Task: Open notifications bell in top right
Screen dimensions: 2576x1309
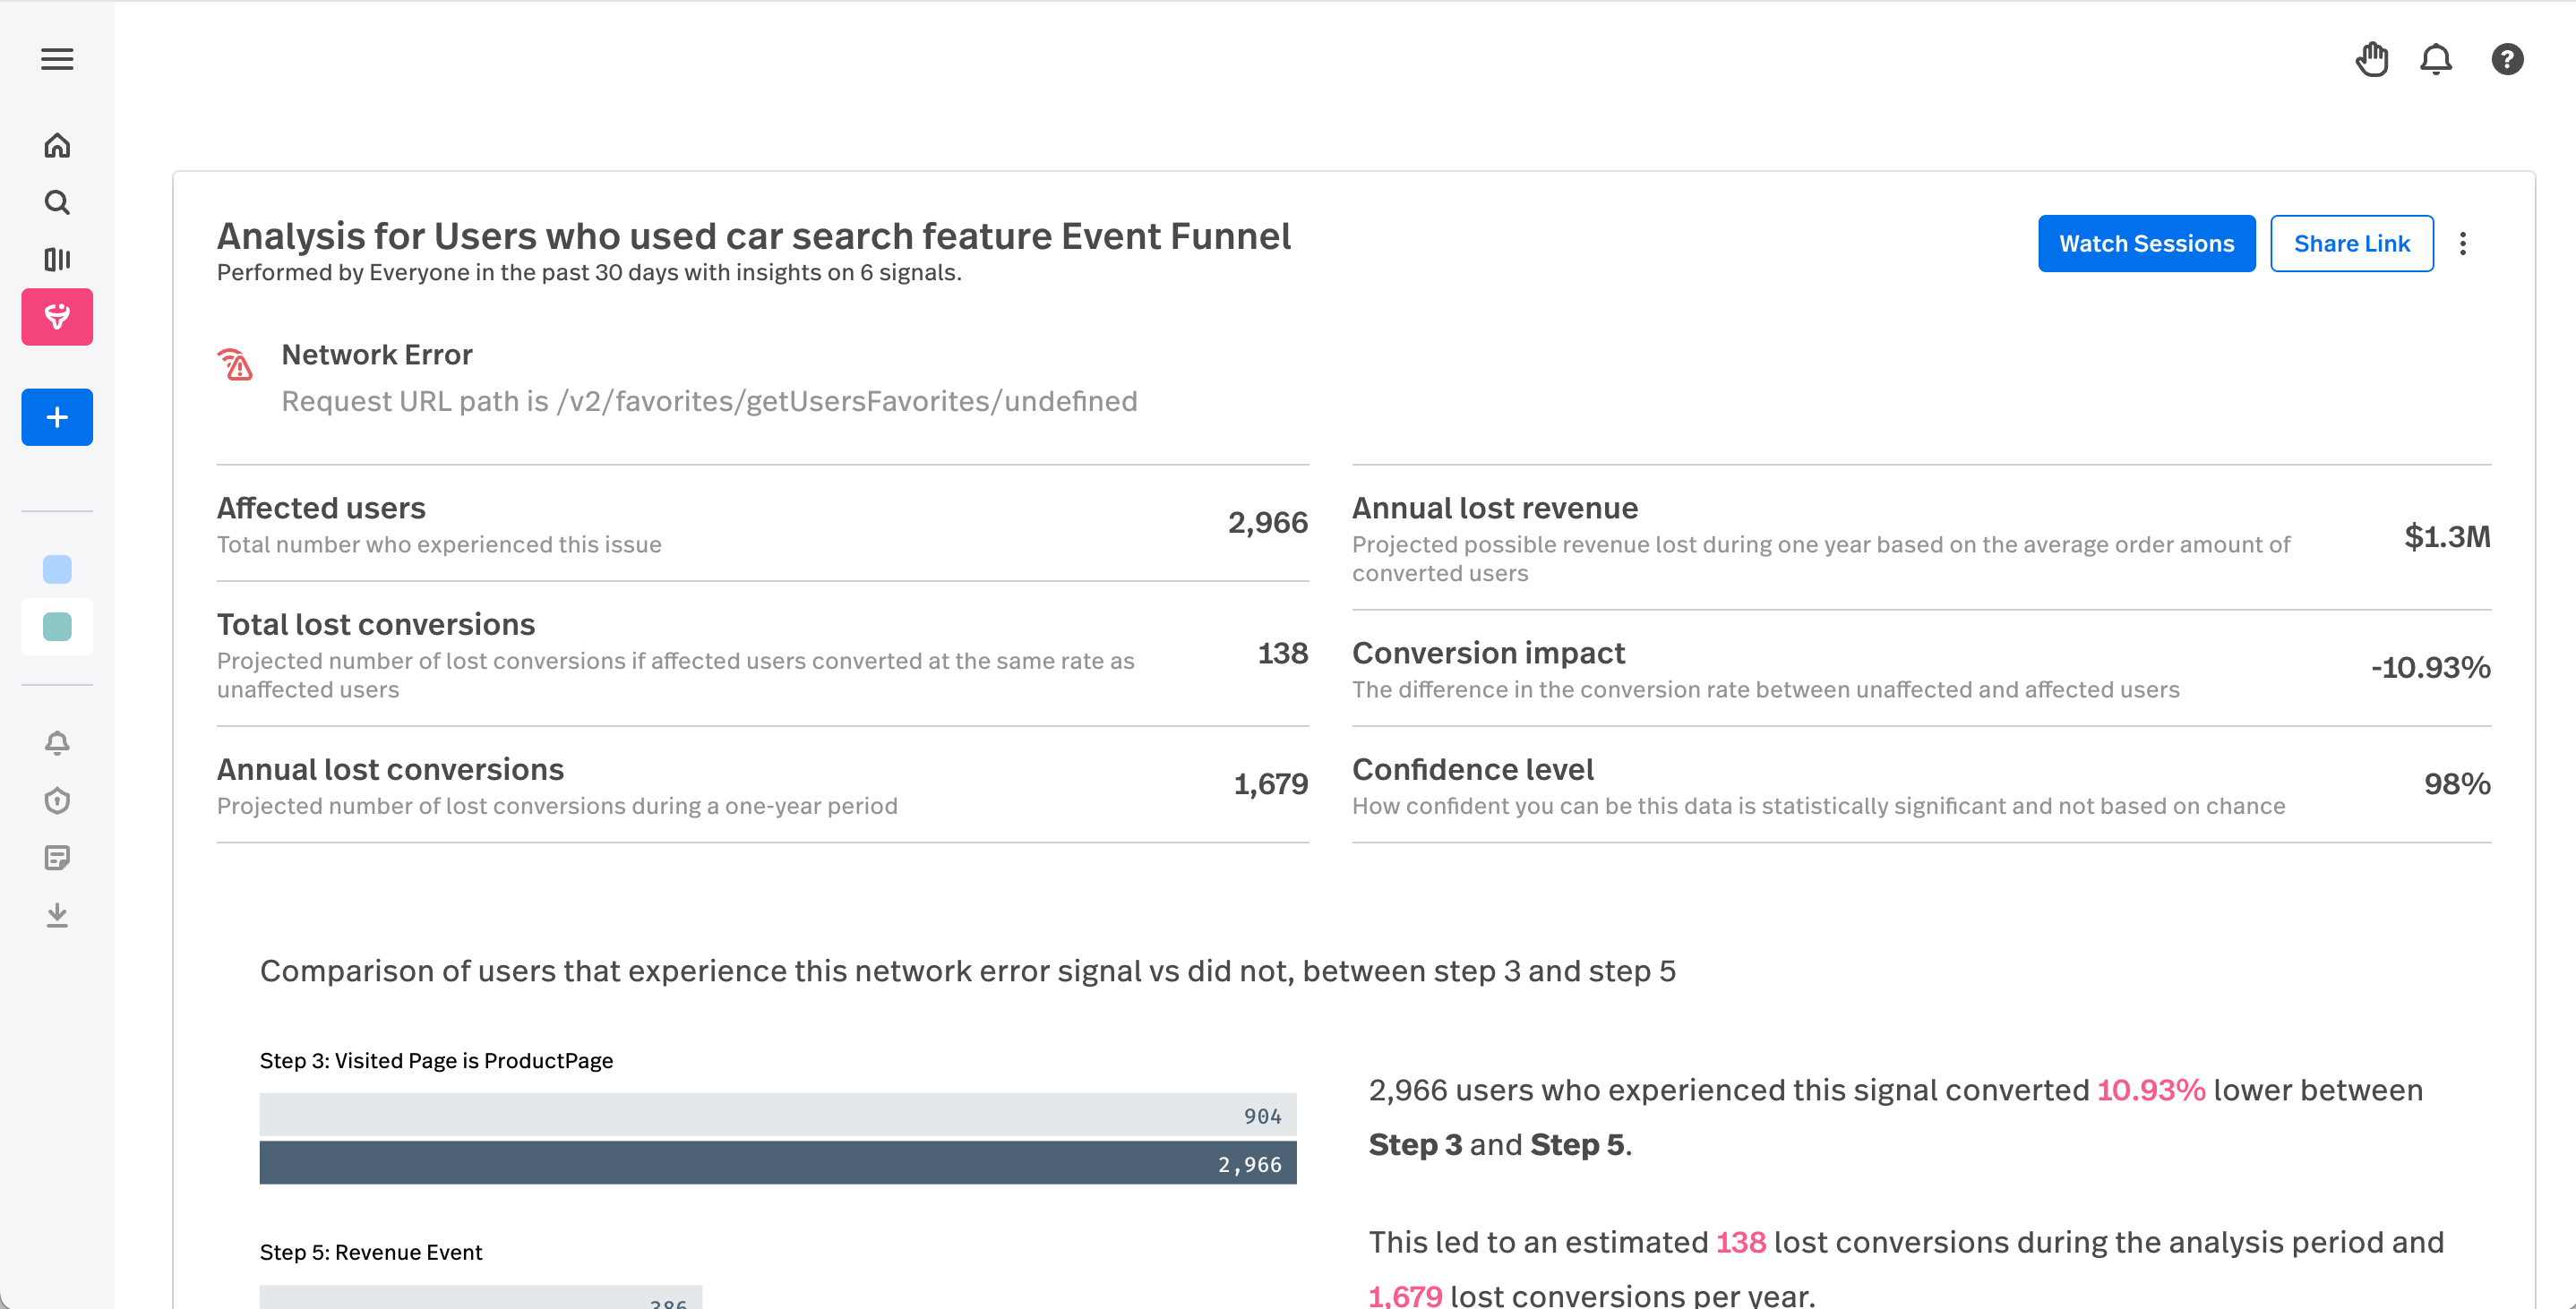Action: (2436, 60)
